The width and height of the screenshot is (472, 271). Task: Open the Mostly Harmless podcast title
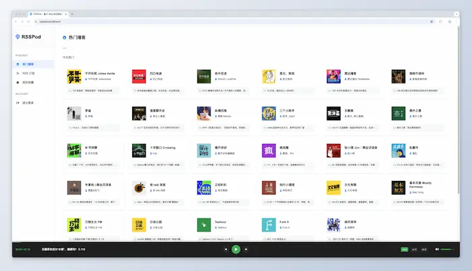[x=420, y=184]
